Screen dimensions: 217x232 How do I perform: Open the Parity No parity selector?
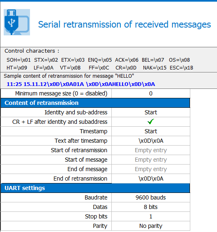pos(151,226)
